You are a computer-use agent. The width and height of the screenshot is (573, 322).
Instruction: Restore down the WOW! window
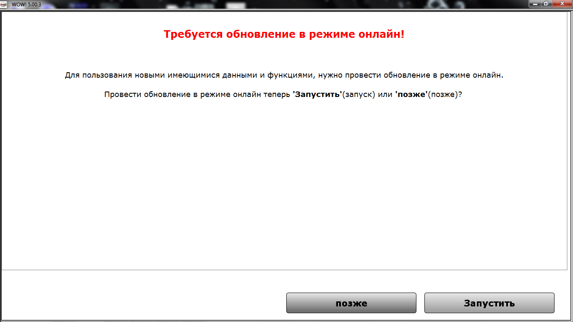546,4
